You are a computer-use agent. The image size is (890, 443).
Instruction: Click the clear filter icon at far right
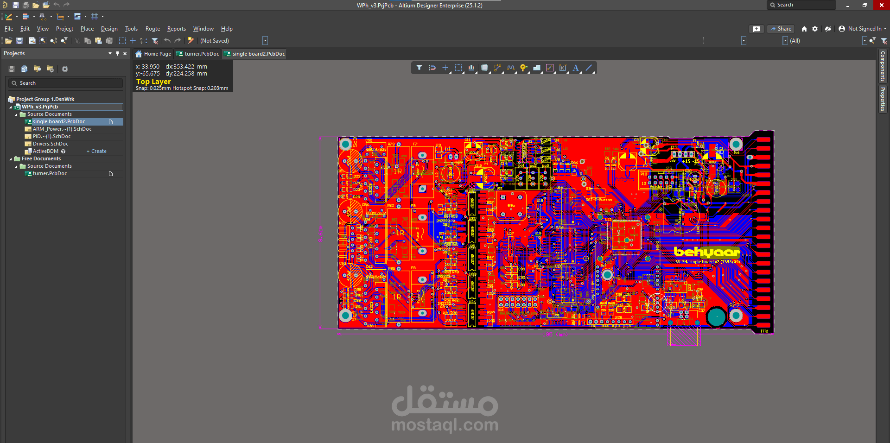tap(884, 41)
